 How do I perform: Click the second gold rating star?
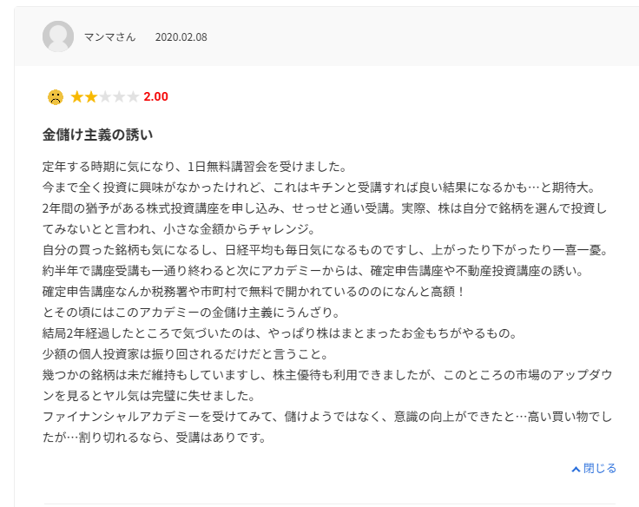tap(91, 96)
